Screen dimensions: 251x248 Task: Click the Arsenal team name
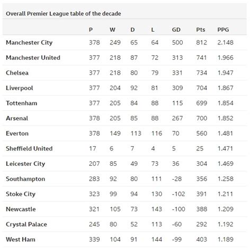(x=17, y=118)
